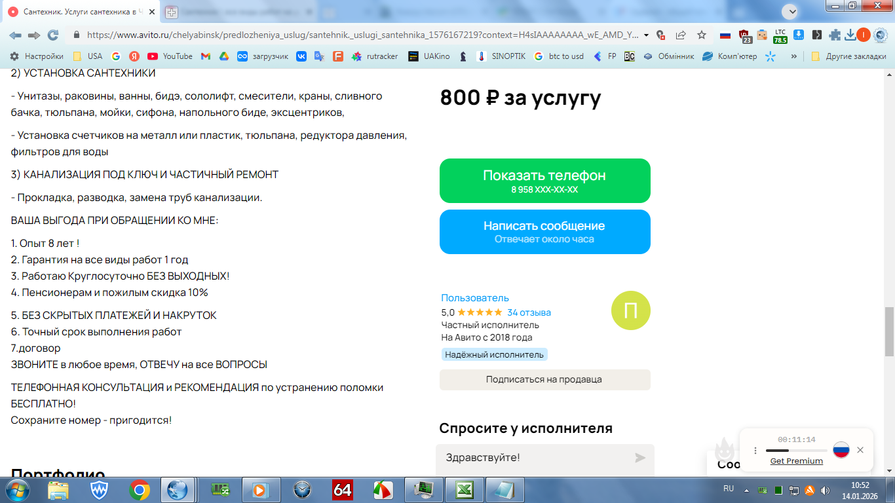This screenshot has height=503, width=895.
Task: Show Chrome downloads
Action: [x=850, y=35]
